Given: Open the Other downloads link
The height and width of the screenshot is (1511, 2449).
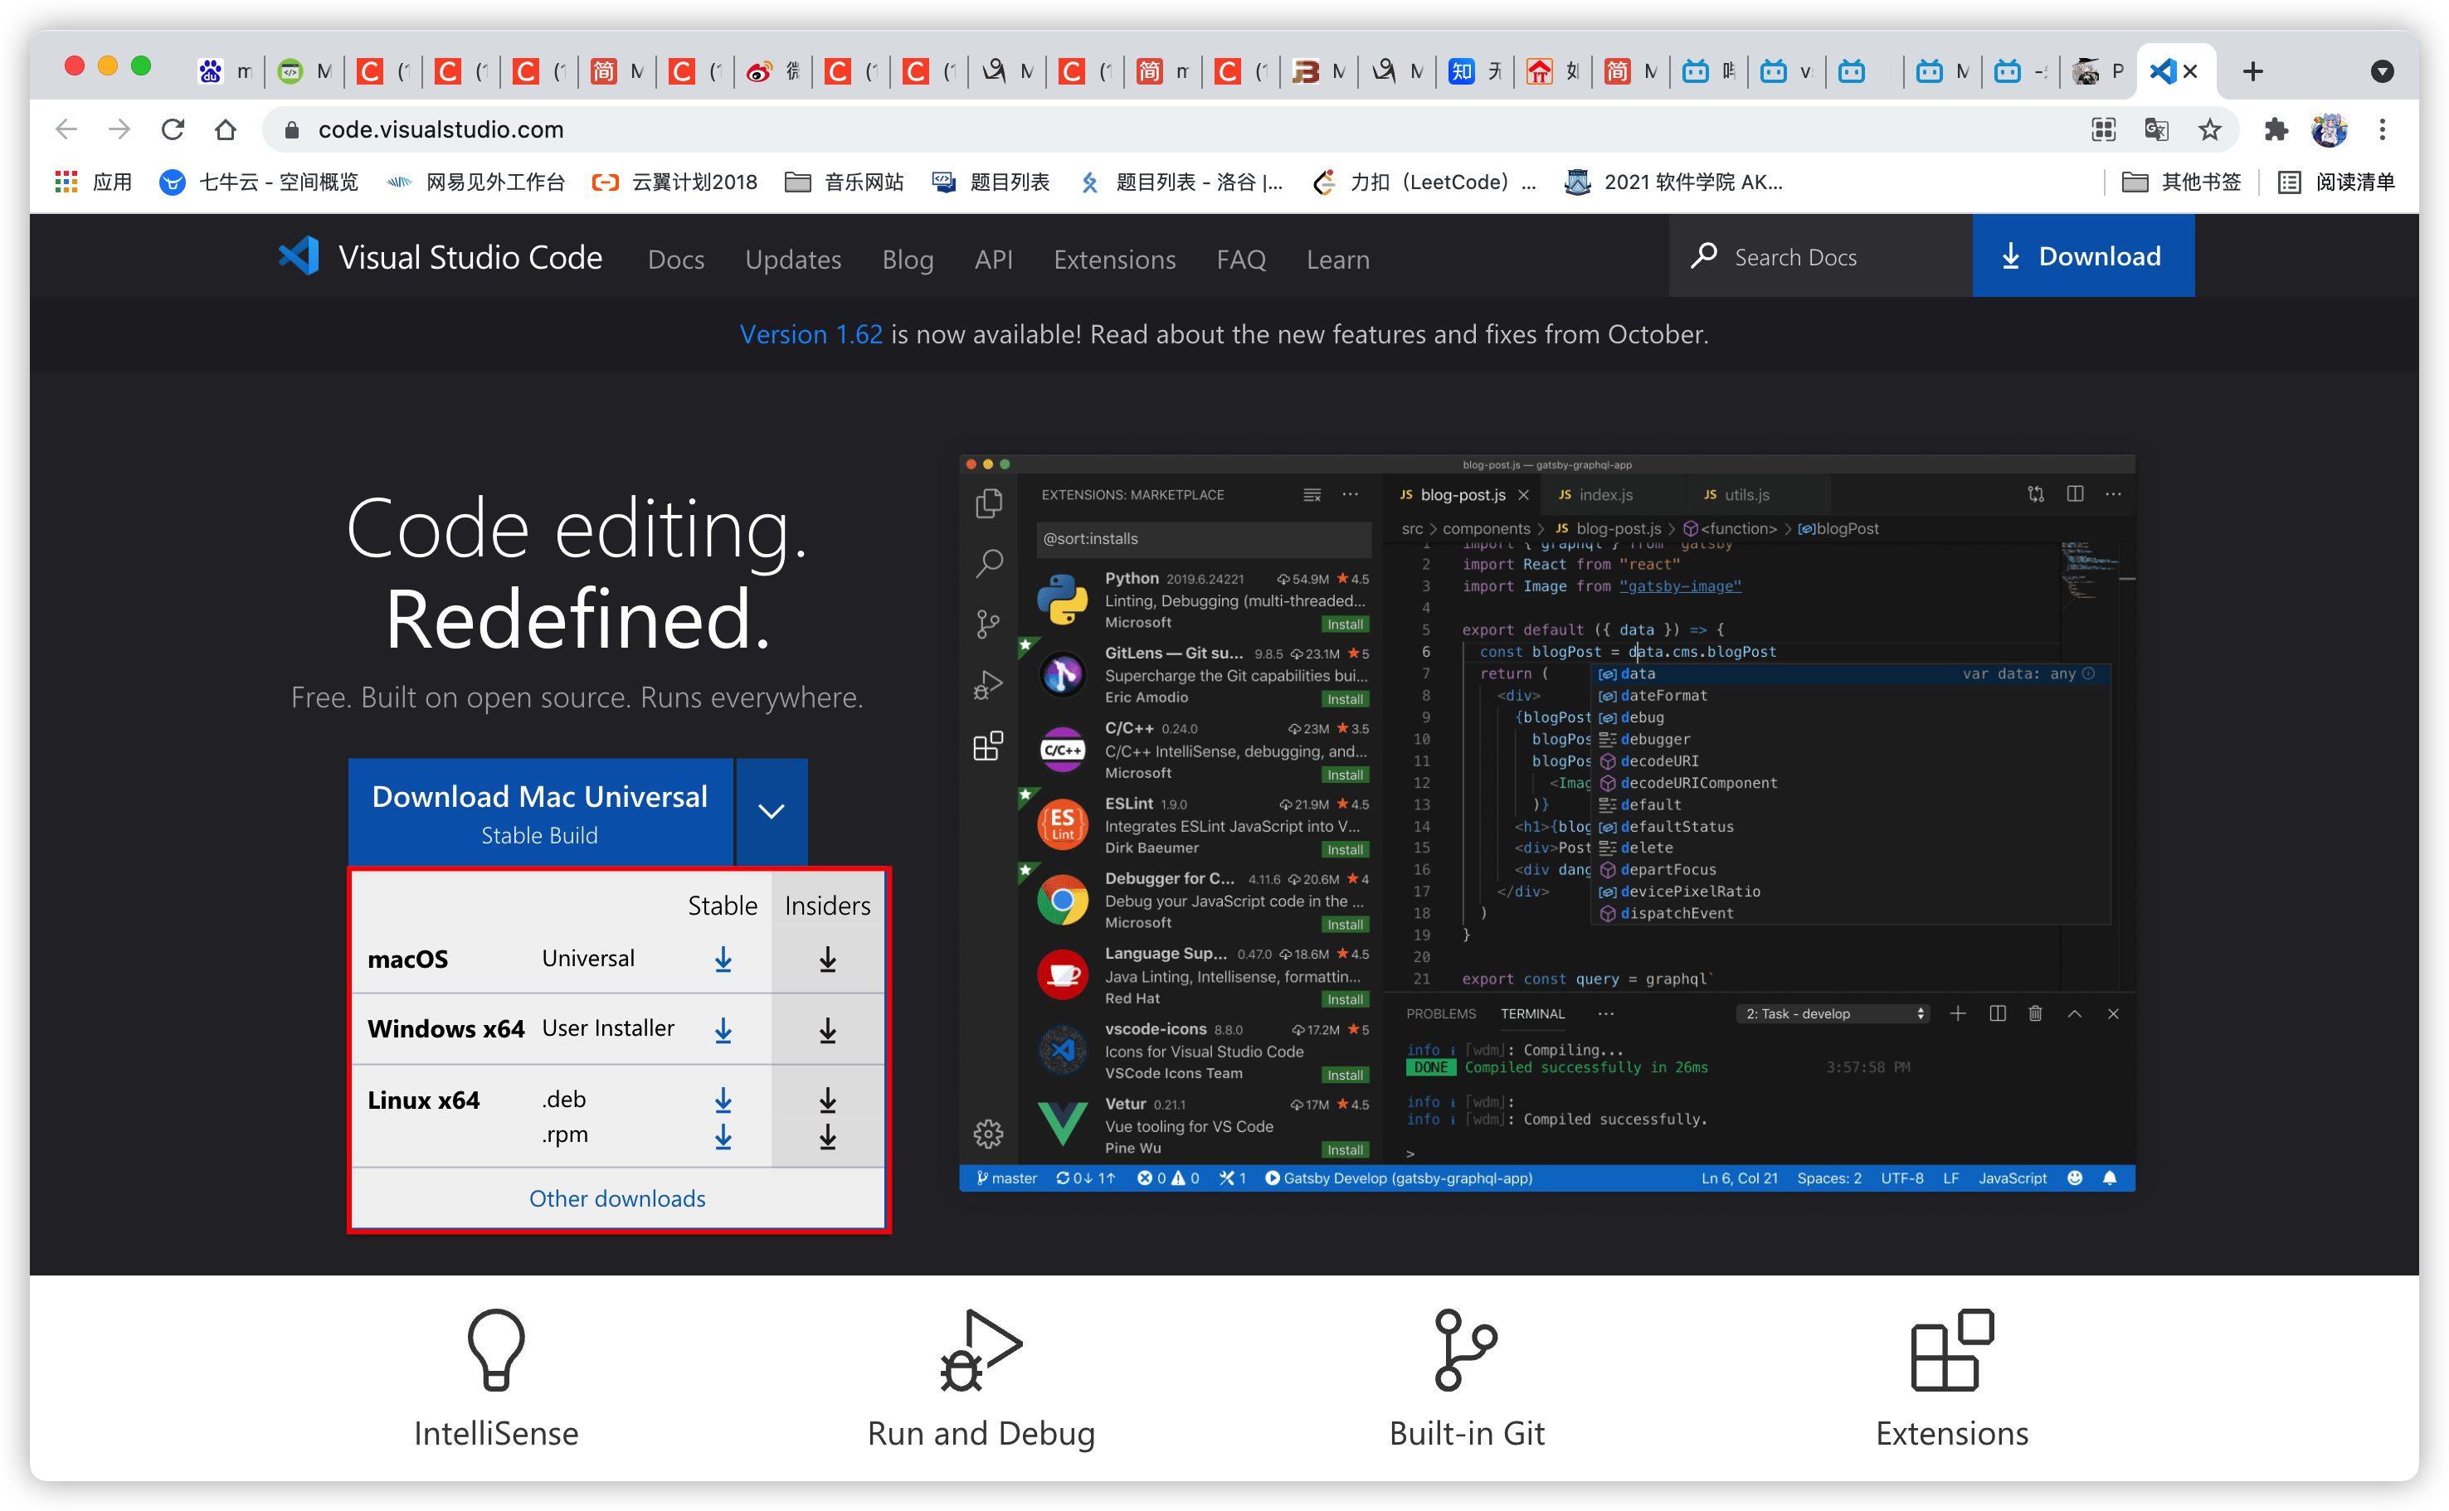Looking at the screenshot, I should click(x=616, y=1198).
